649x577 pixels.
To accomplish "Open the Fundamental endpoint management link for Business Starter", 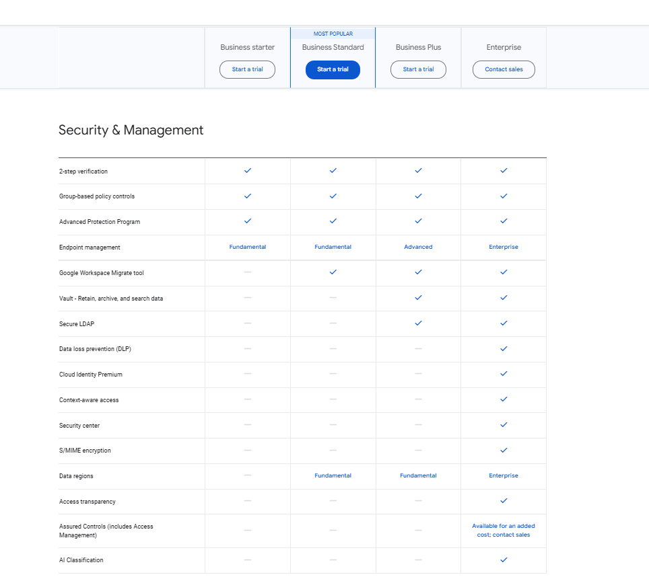I will pyautogui.click(x=247, y=247).
